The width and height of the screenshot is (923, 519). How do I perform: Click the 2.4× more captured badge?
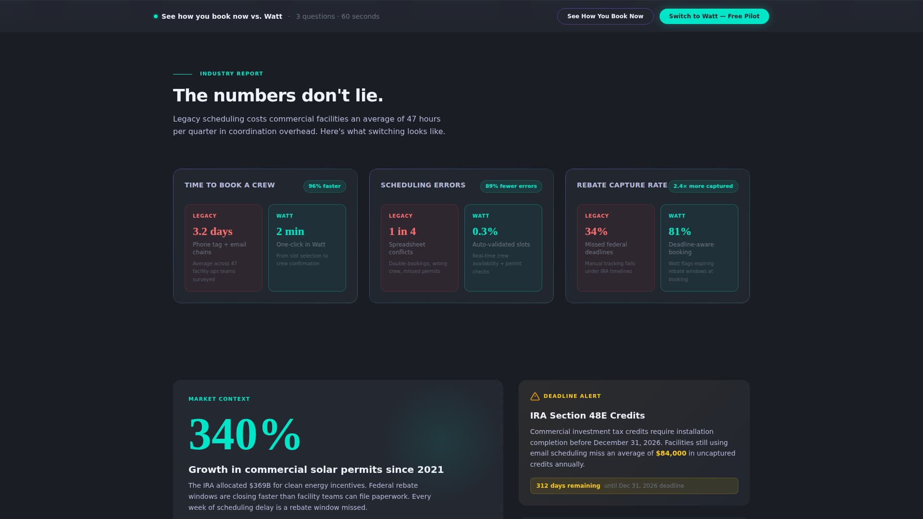click(703, 186)
